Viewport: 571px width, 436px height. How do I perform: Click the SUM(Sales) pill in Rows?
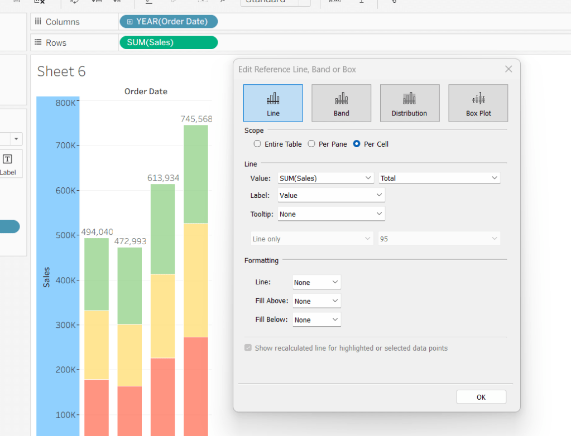pyautogui.click(x=169, y=43)
